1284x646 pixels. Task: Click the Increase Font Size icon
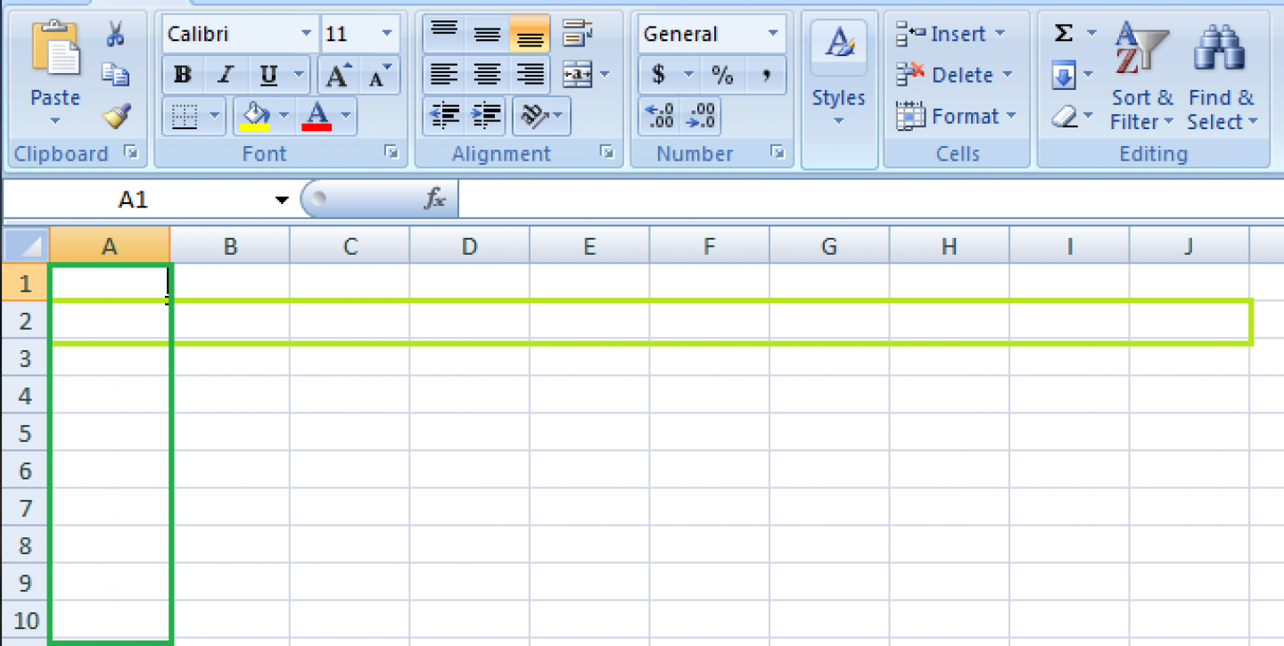tap(336, 75)
